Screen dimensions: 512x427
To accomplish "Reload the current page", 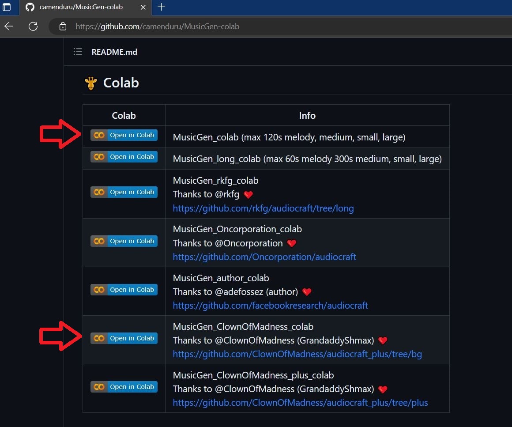I will (x=33, y=26).
